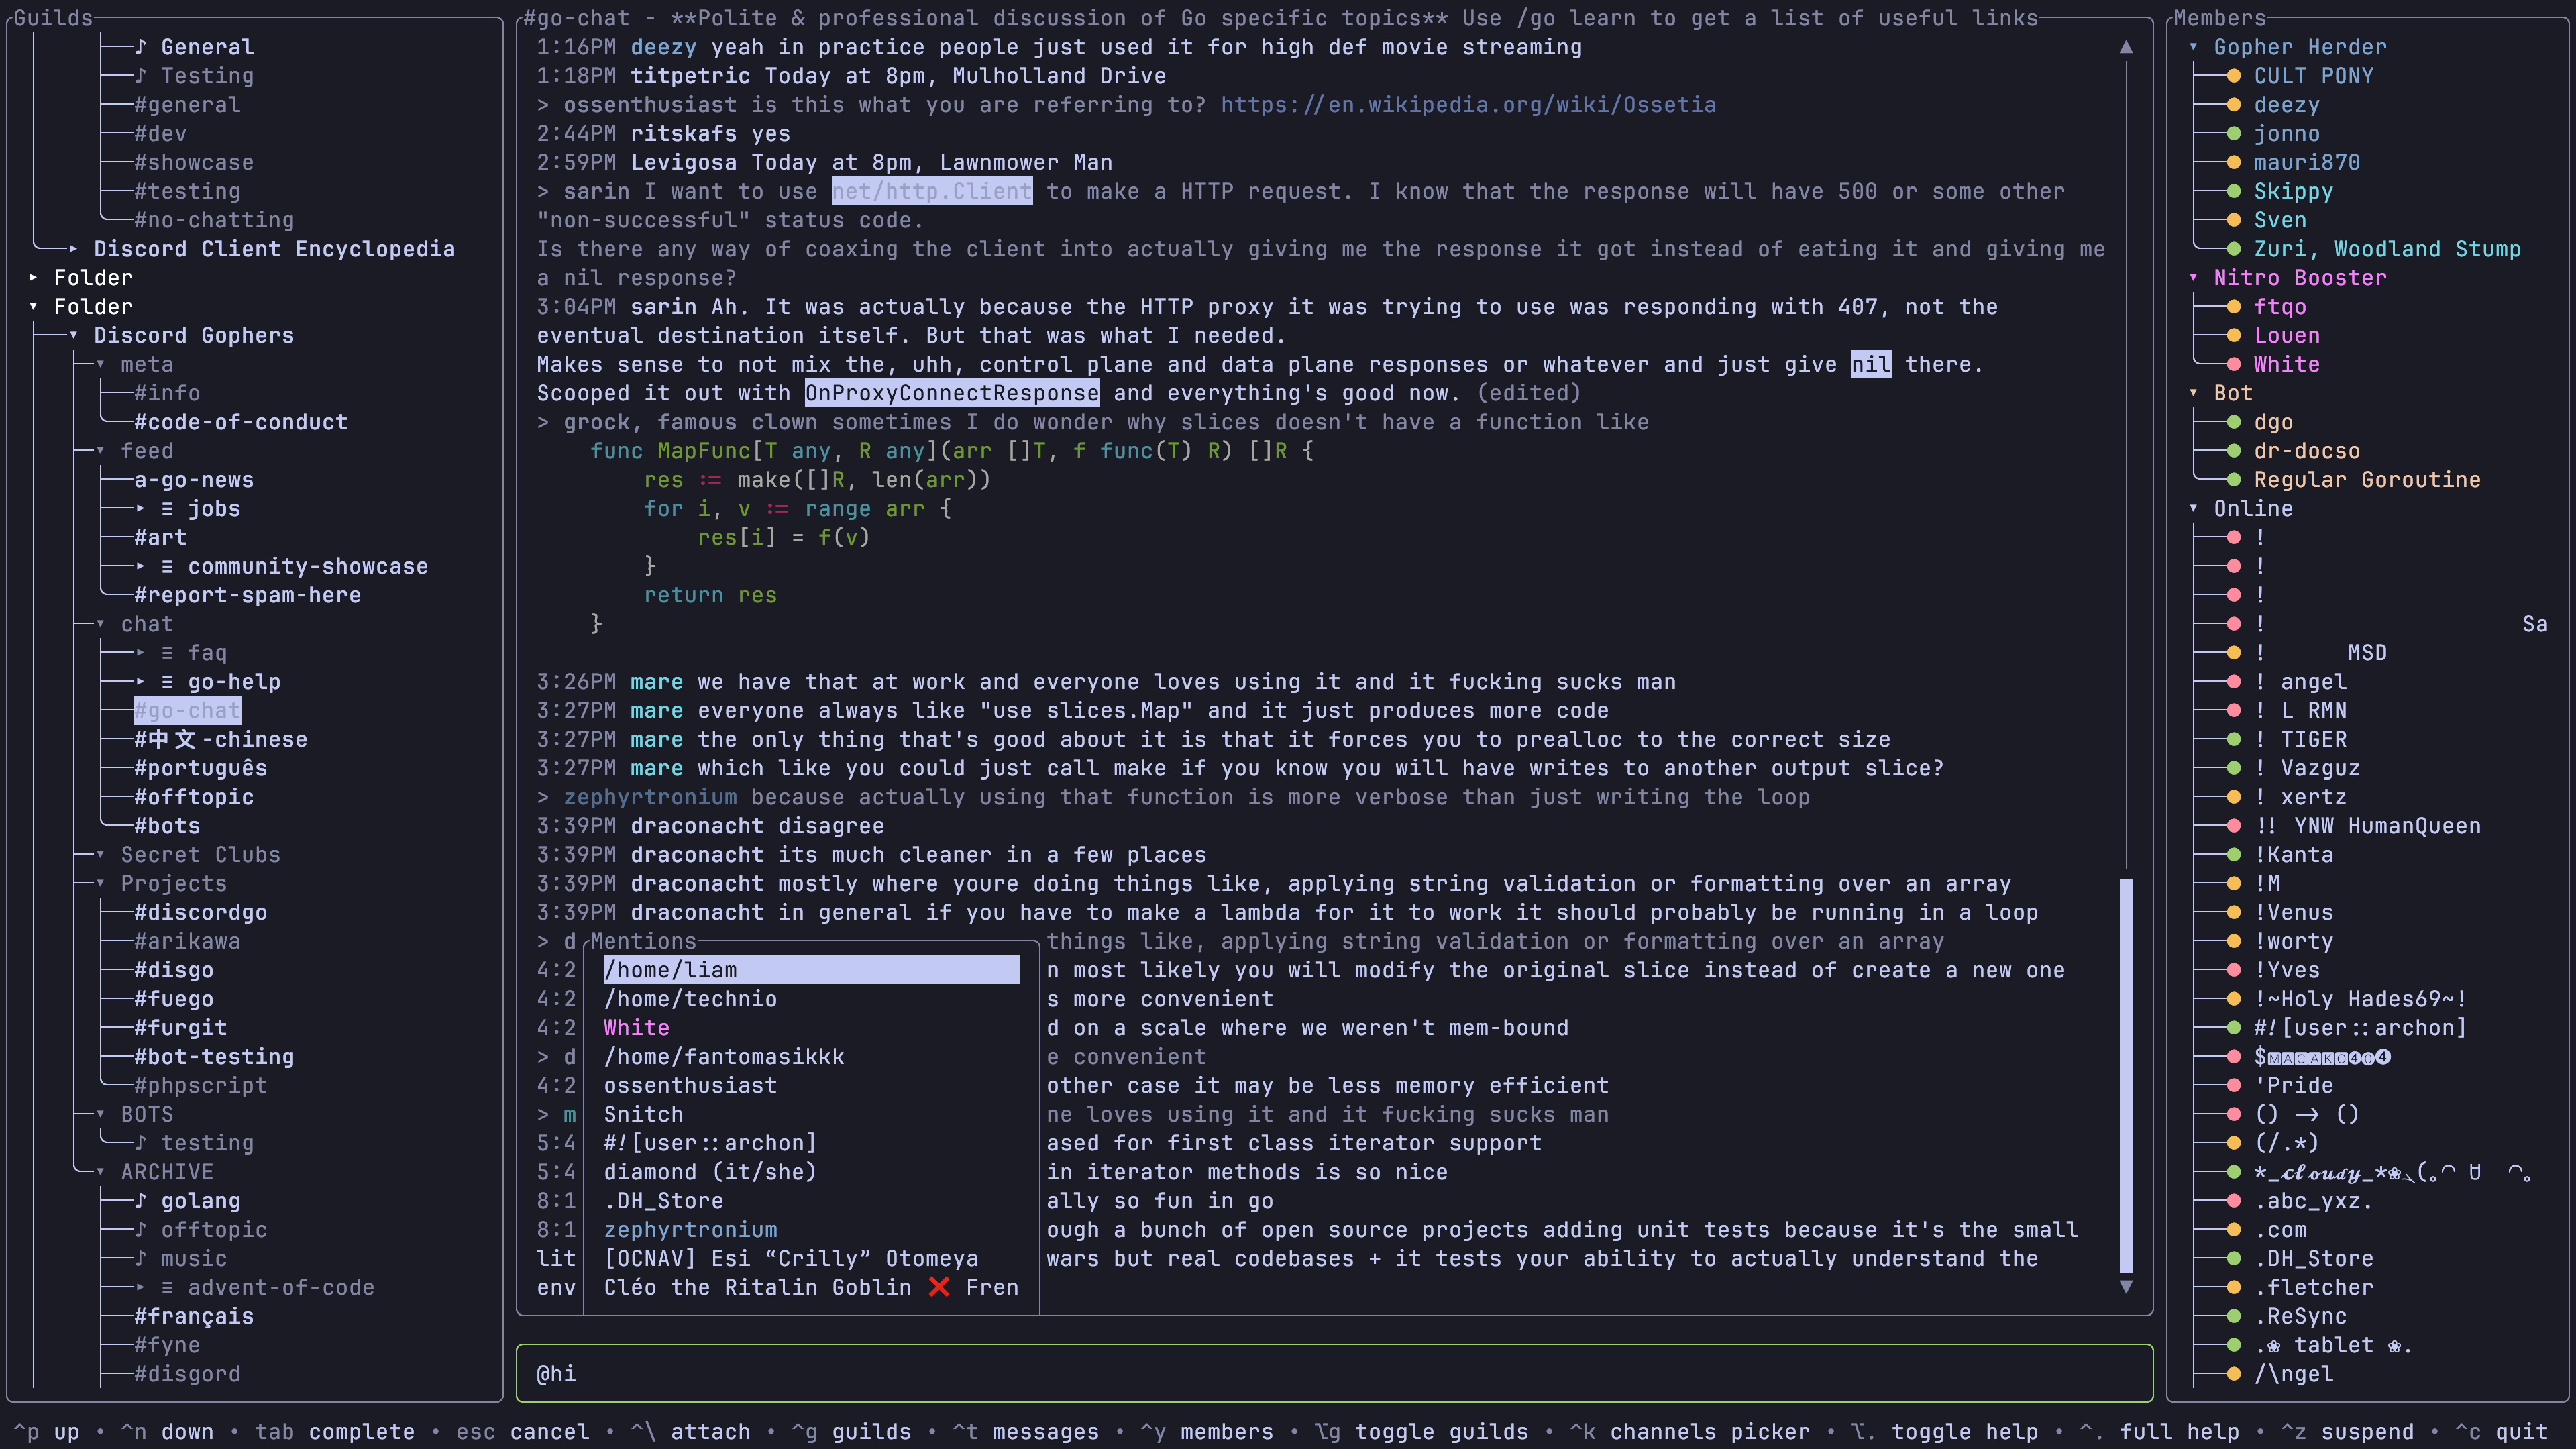This screenshot has width=2576, height=1449.
Task: Open the advent-of-code forum channel
Action: coord(255,1288)
